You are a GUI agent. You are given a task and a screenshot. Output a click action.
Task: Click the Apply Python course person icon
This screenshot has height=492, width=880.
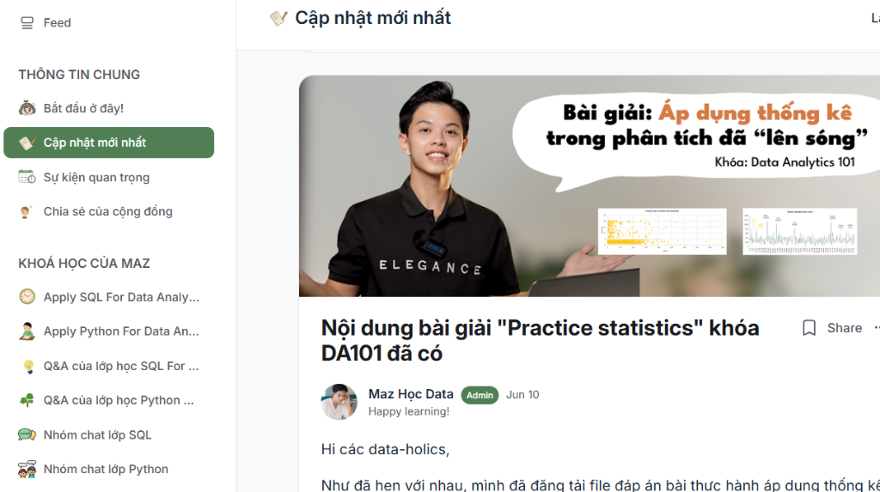point(27,331)
